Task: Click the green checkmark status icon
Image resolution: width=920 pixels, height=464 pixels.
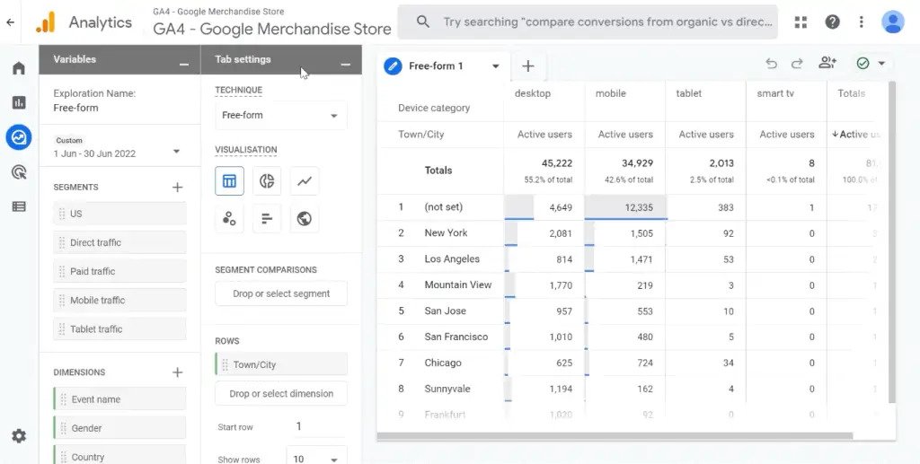Action: (862, 63)
